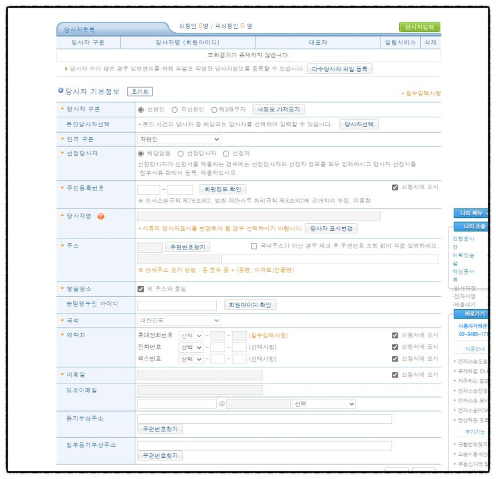Click the 전자서명 sidebar link
This screenshot has width=496, height=479.
coord(465,296)
